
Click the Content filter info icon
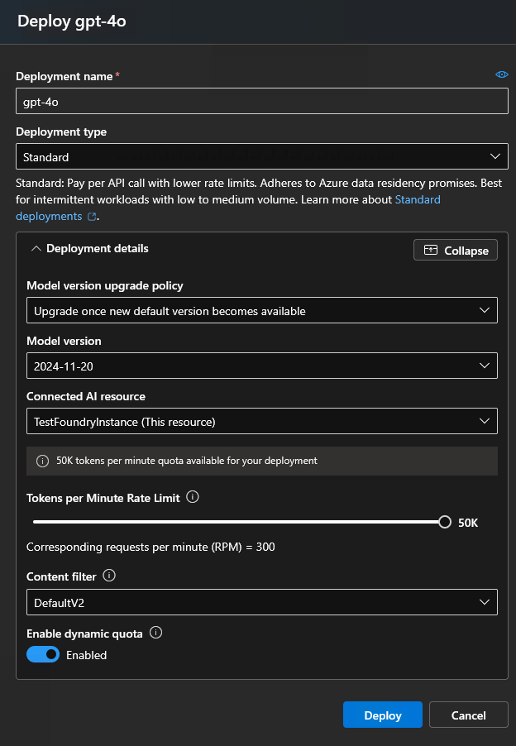point(109,576)
